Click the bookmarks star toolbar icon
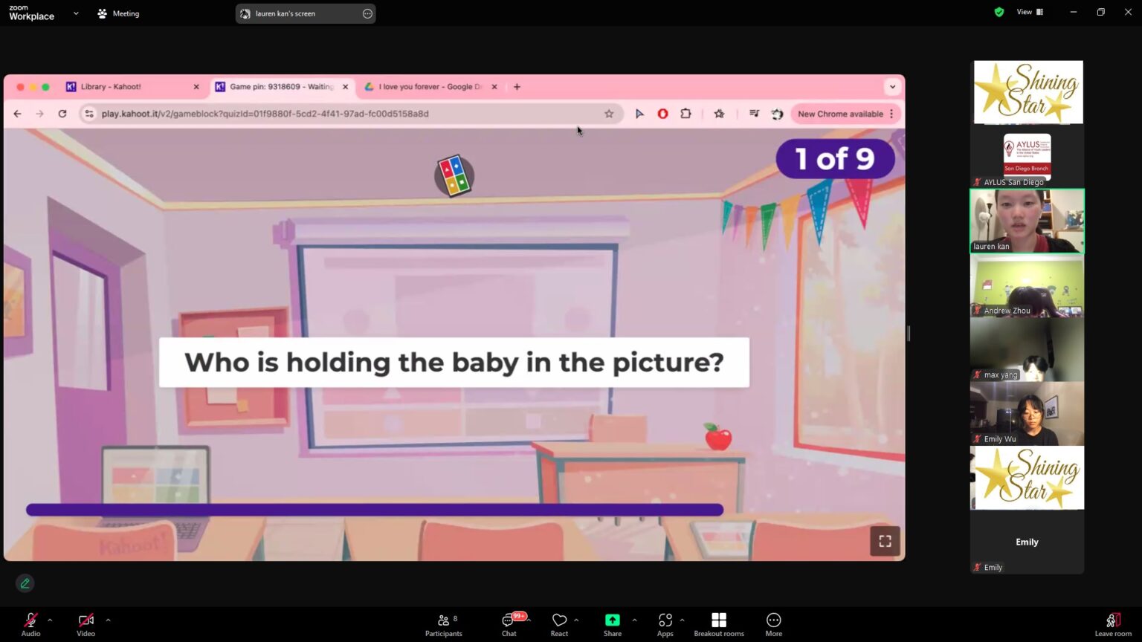1142x642 pixels. point(719,114)
